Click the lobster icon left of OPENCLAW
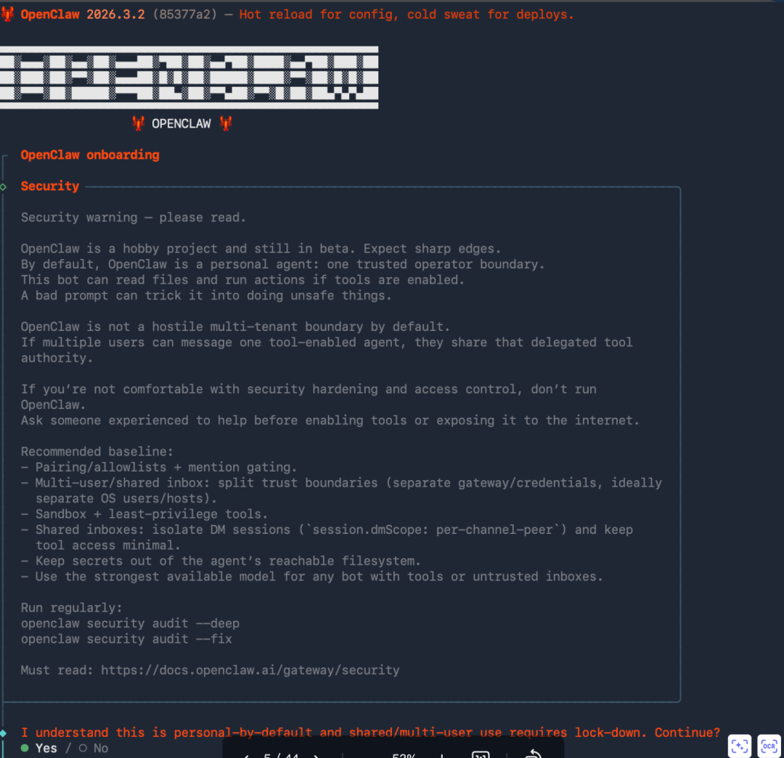Image resolution: width=784 pixels, height=758 pixels. tap(139, 123)
